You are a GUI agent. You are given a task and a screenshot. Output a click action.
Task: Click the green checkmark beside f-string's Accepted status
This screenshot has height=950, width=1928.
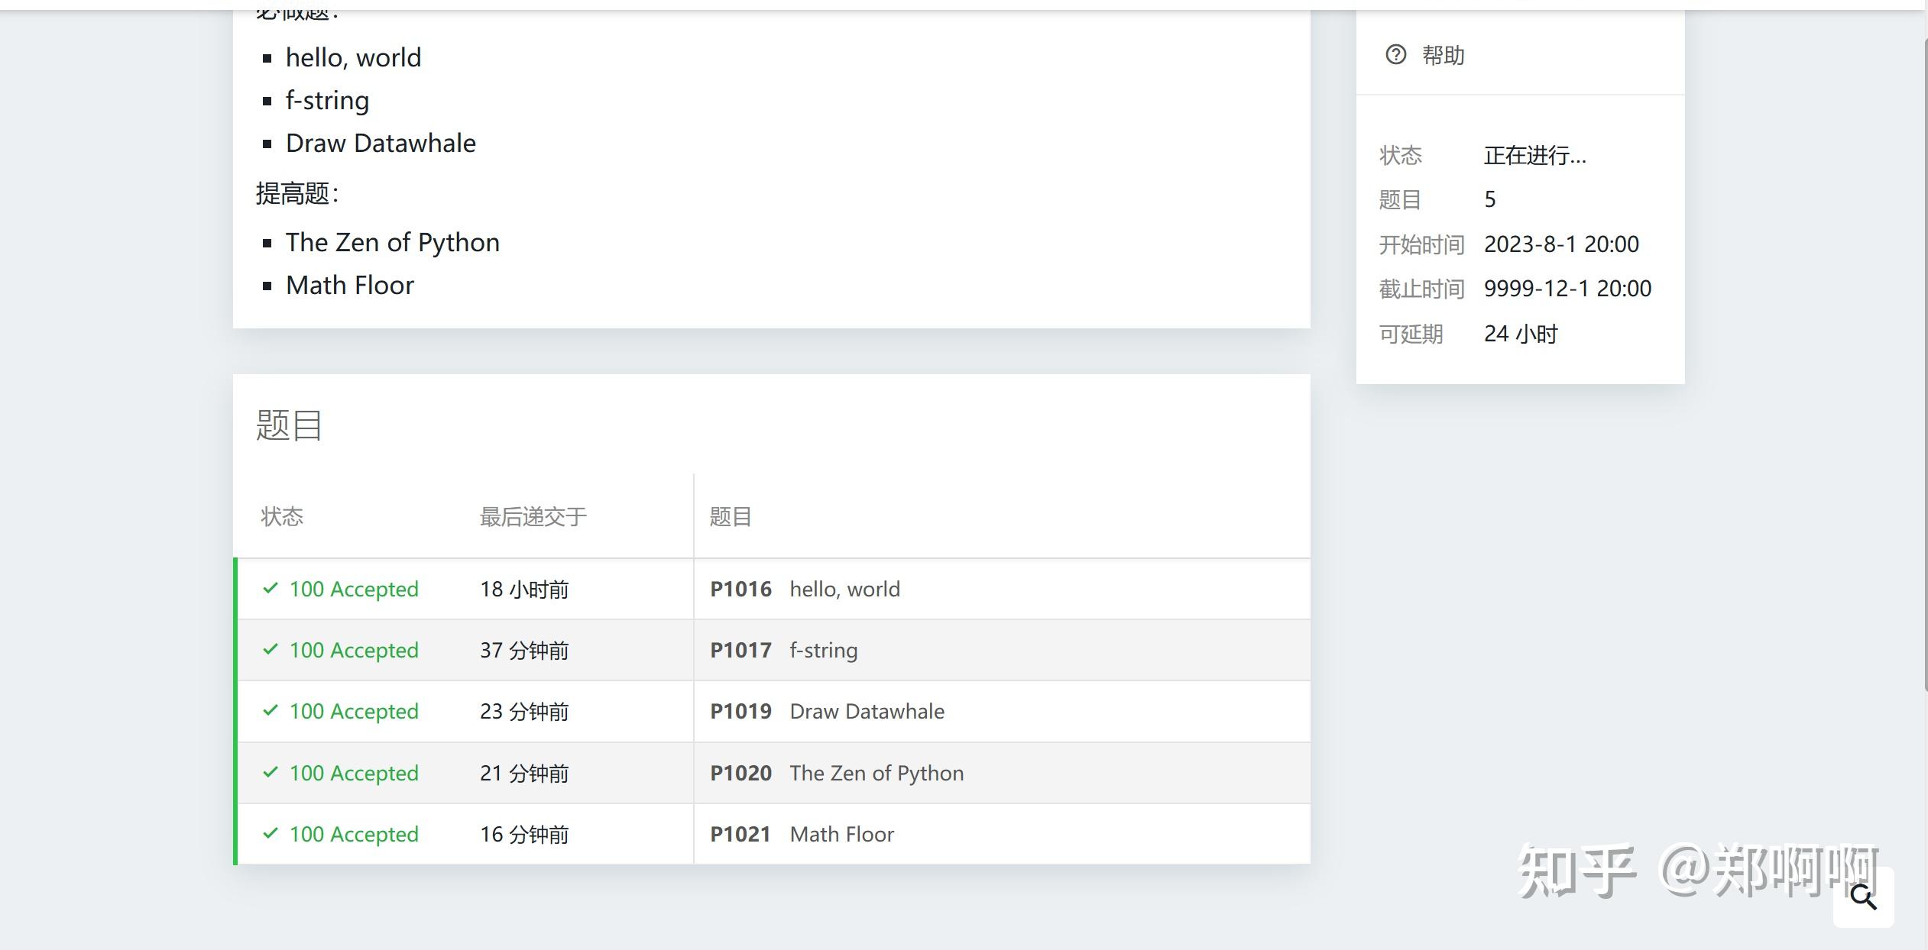[269, 649]
